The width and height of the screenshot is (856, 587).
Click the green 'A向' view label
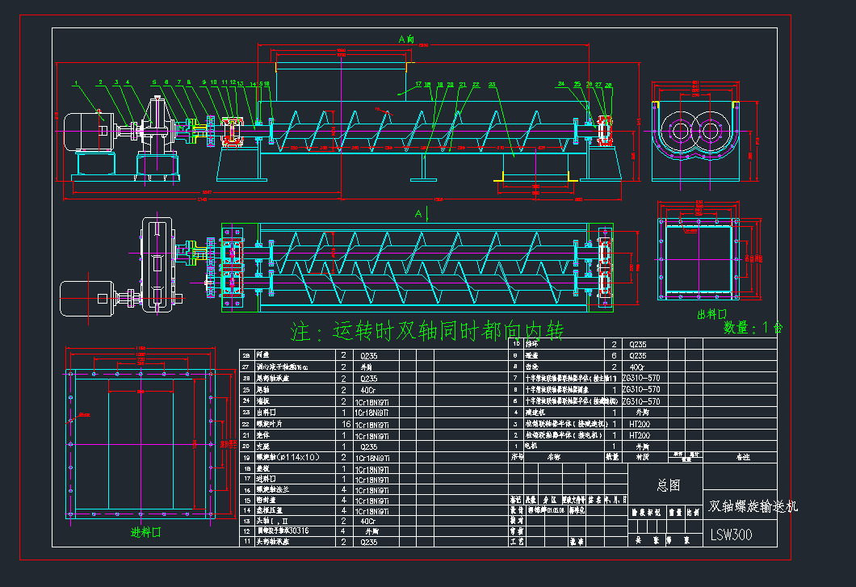[x=406, y=39]
